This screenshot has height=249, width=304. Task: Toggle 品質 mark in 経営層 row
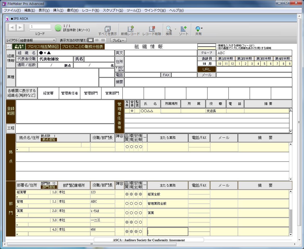click(x=127, y=194)
